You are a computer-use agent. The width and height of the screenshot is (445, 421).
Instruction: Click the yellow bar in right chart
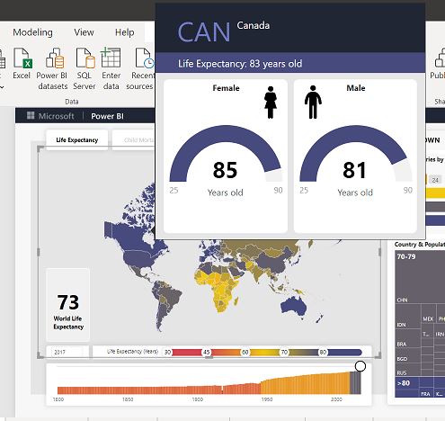click(x=435, y=193)
